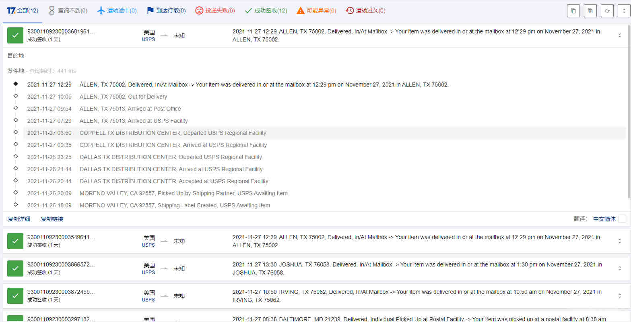
Task: Click the Out for Delivery event marker
Action: click(x=16, y=96)
